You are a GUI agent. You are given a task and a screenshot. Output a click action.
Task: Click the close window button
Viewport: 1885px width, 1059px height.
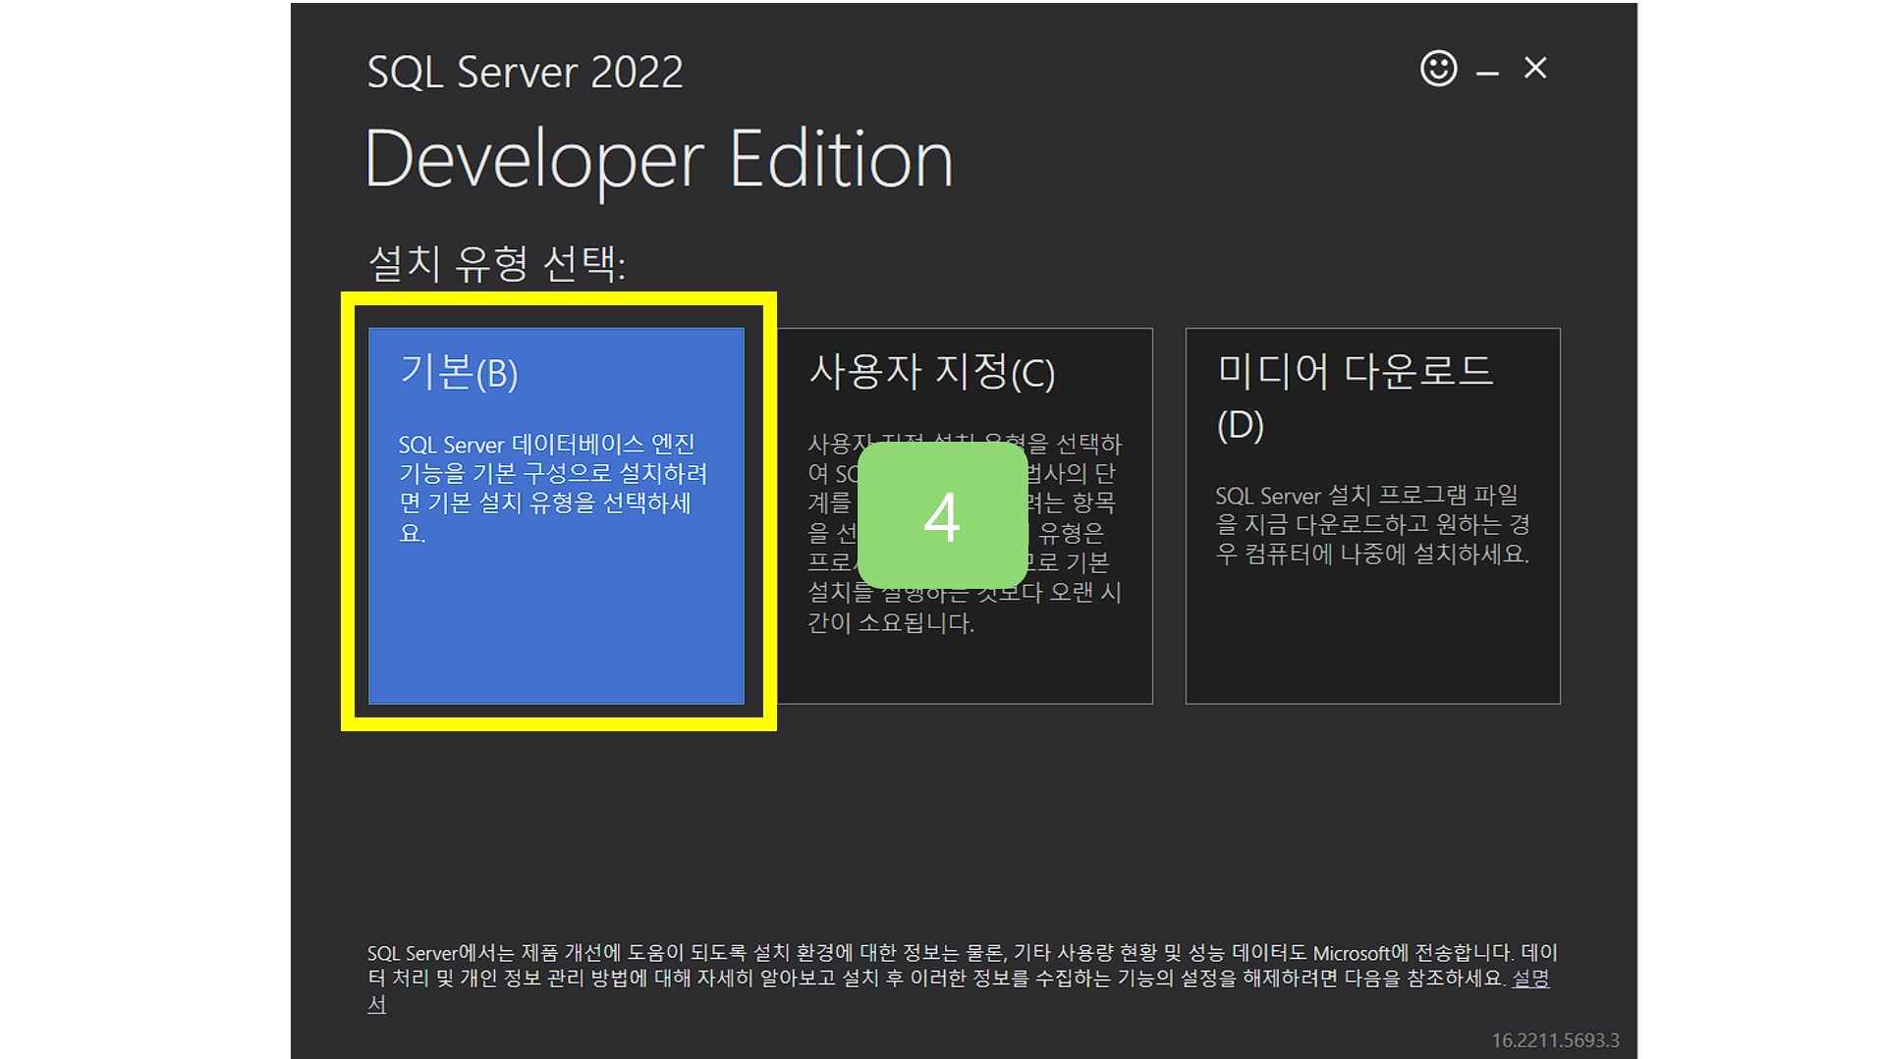tap(1535, 68)
